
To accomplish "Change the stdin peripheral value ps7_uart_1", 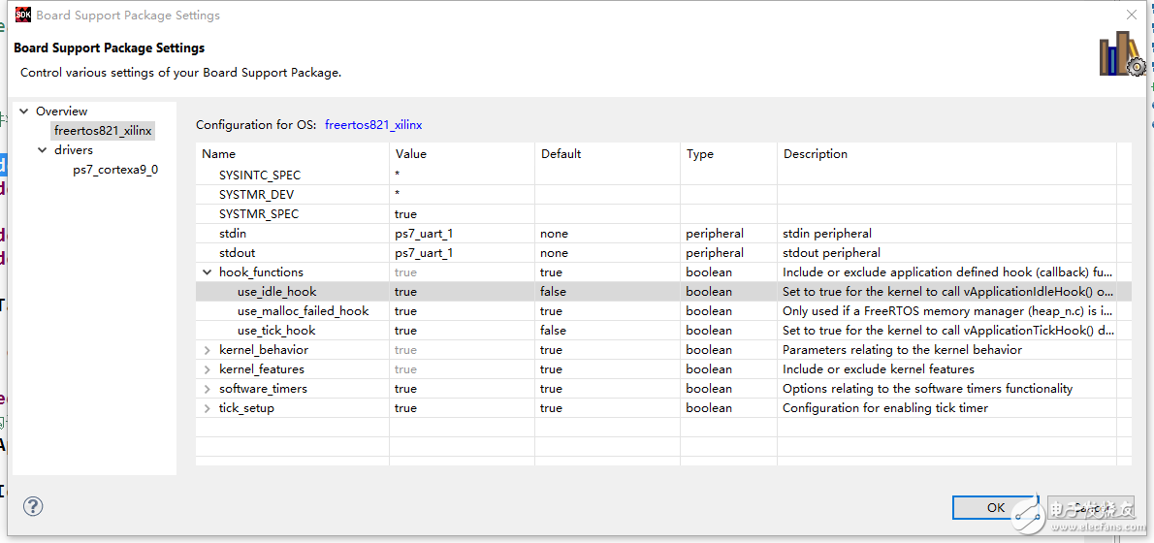I will [x=461, y=234].
